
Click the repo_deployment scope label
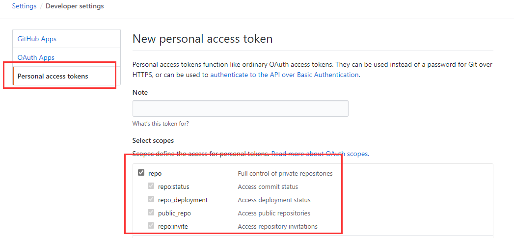[x=183, y=200]
